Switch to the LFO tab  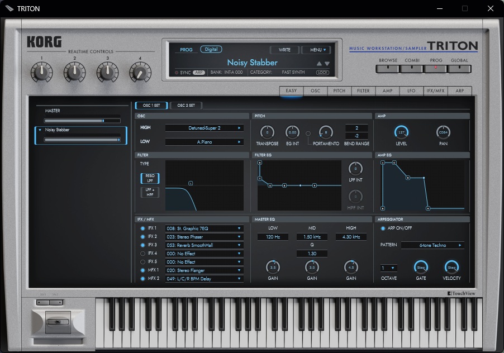point(411,91)
